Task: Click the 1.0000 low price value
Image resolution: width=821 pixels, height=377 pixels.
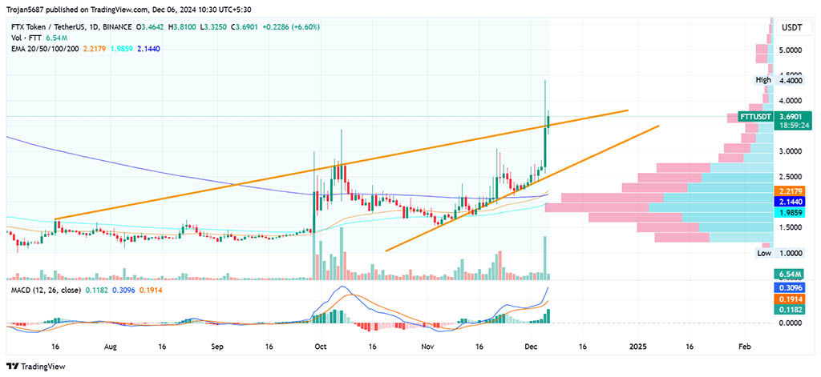Action: 789,253
